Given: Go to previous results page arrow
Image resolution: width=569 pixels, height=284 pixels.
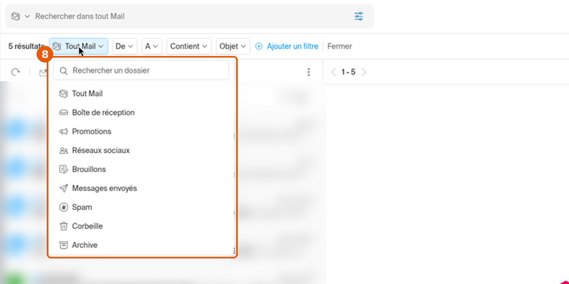Looking at the screenshot, I should point(333,72).
